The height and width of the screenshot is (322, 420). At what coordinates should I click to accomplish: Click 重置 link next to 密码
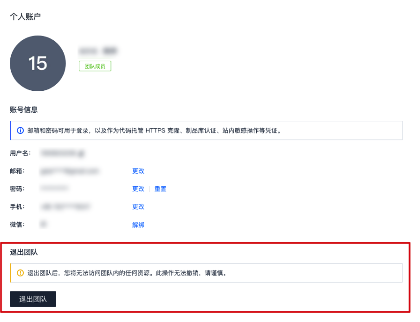pos(161,189)
